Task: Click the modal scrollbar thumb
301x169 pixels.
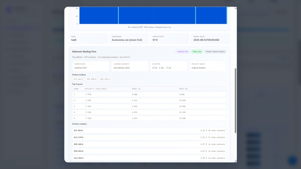Action: click(x=235, y=101)
